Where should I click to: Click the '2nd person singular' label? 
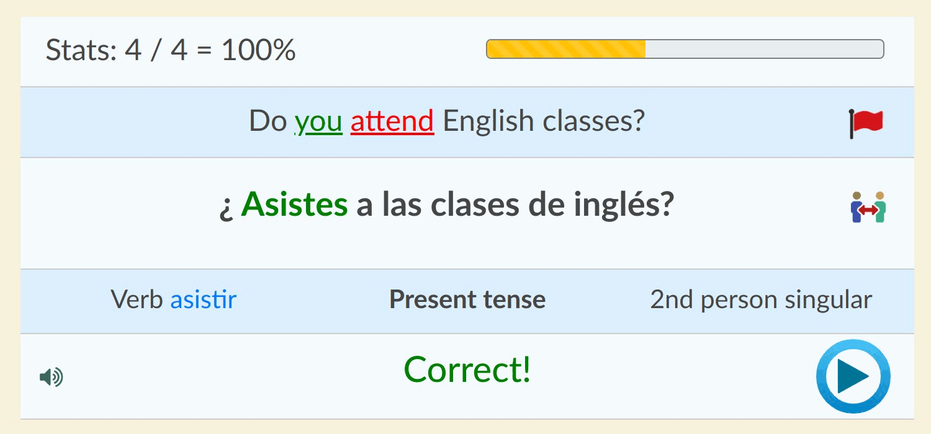[x=761, y=299]
